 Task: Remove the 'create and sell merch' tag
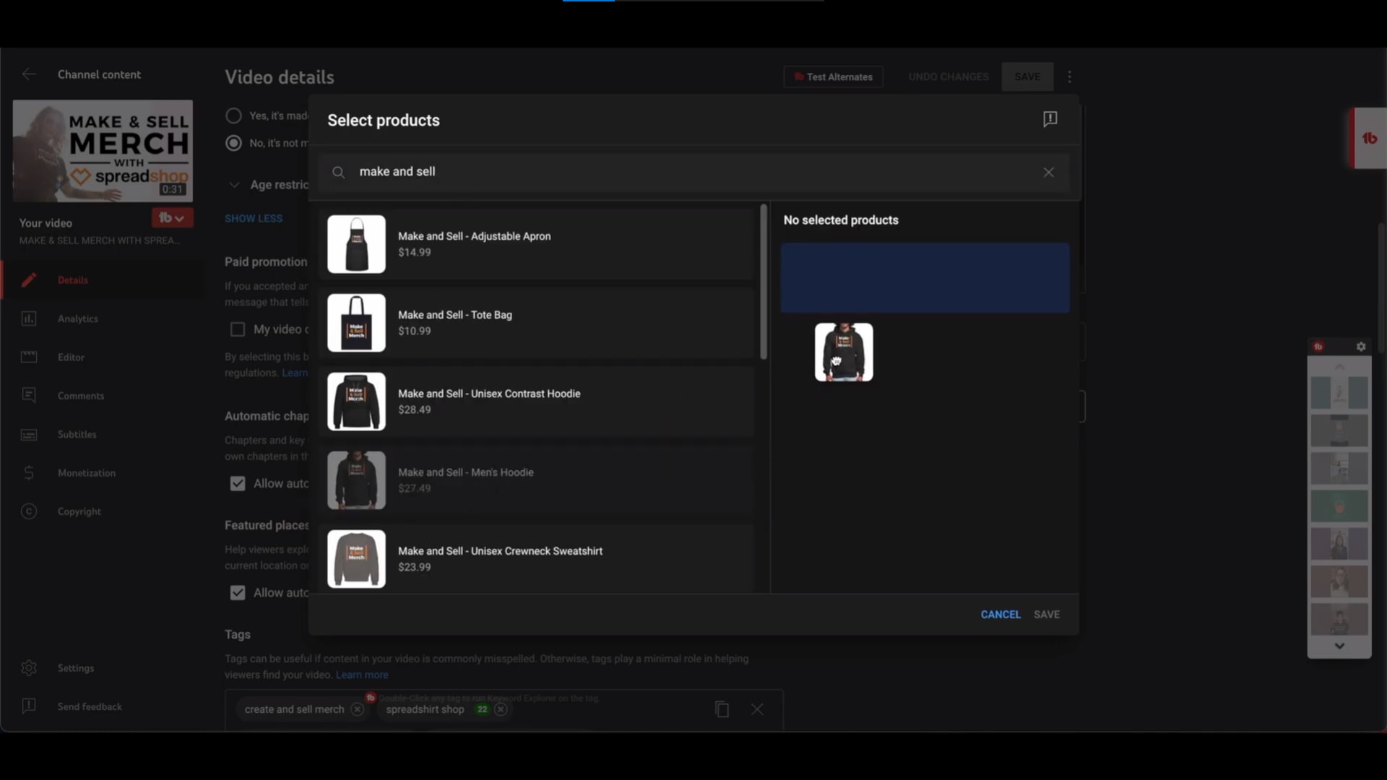[x=357, y=709]
